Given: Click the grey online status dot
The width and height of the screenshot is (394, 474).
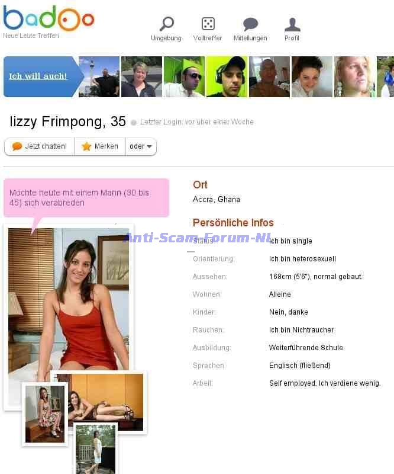Looking at the screenshot, I should point(134,123).
